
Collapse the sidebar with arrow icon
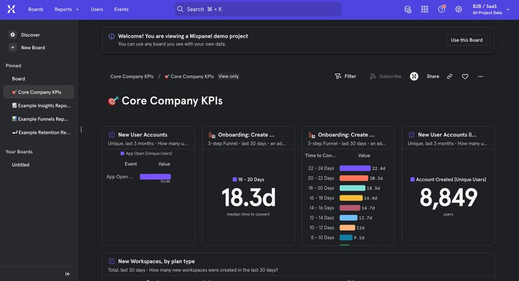tap(67, 274)
